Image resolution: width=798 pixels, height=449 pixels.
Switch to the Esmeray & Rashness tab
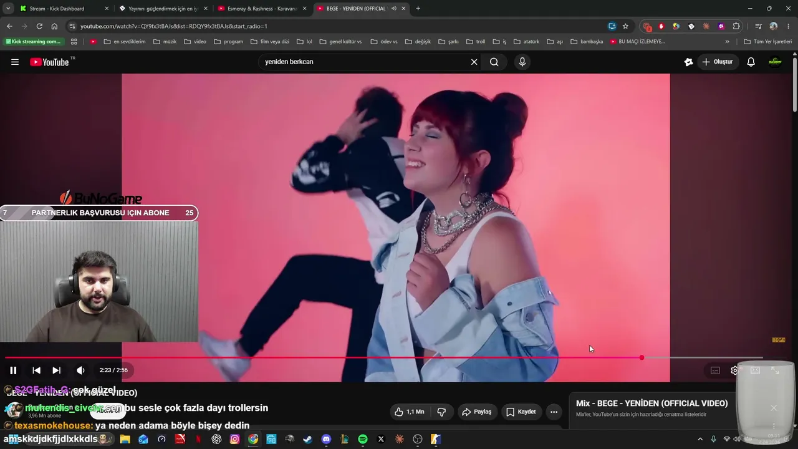[x=262, y=9]
